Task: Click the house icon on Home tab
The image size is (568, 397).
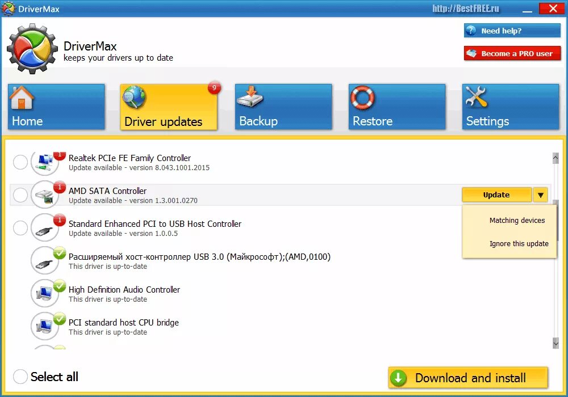Action: [x=22, y=98]
